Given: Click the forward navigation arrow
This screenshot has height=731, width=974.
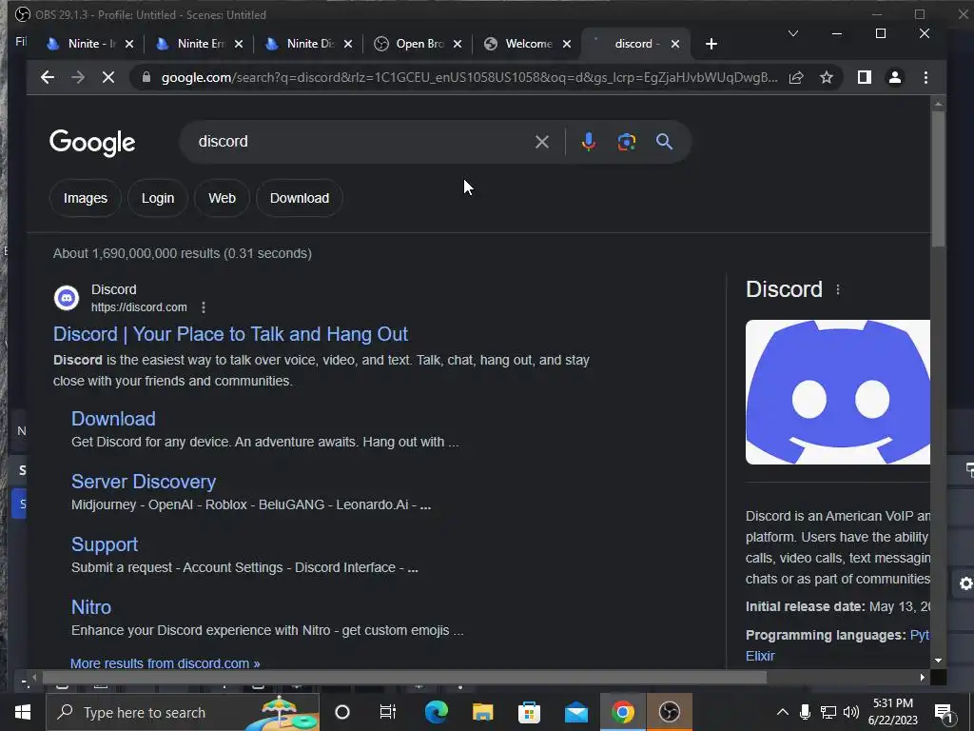Looking at the screenshot, I should tap(78, 77).
